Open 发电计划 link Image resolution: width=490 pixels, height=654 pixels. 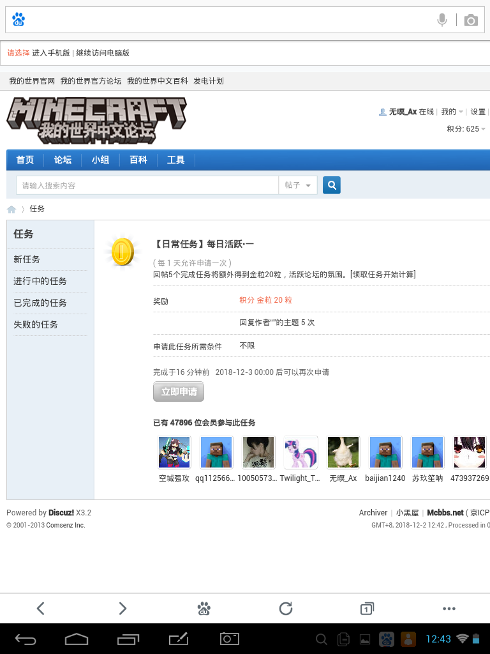point(209,81)
